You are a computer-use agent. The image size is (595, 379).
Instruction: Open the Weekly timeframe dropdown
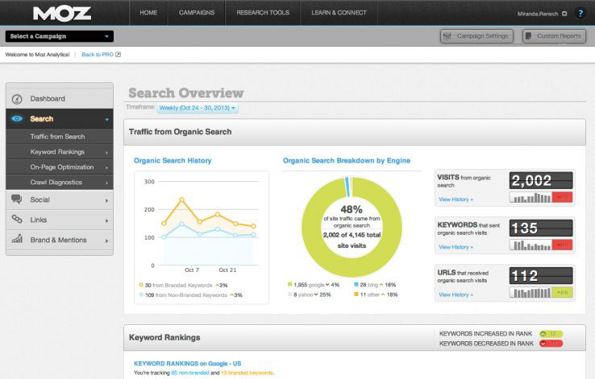(x=198, y=108)
